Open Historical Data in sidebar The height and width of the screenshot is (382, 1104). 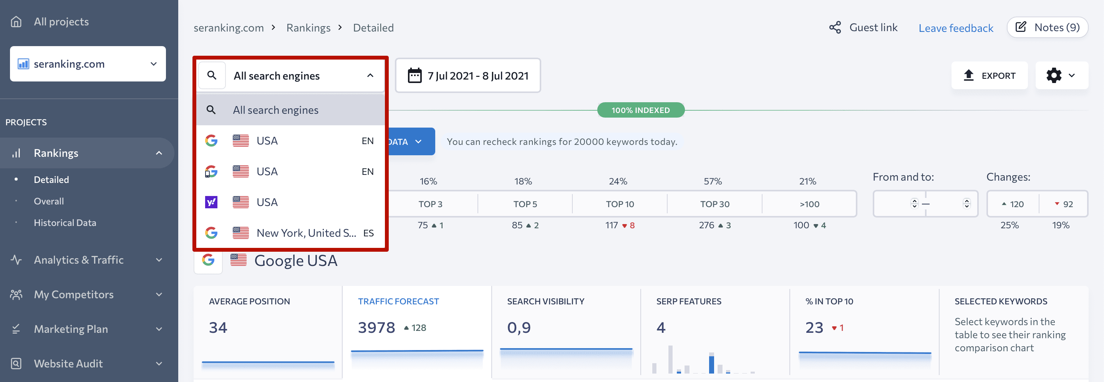click(x=65, y=223)
